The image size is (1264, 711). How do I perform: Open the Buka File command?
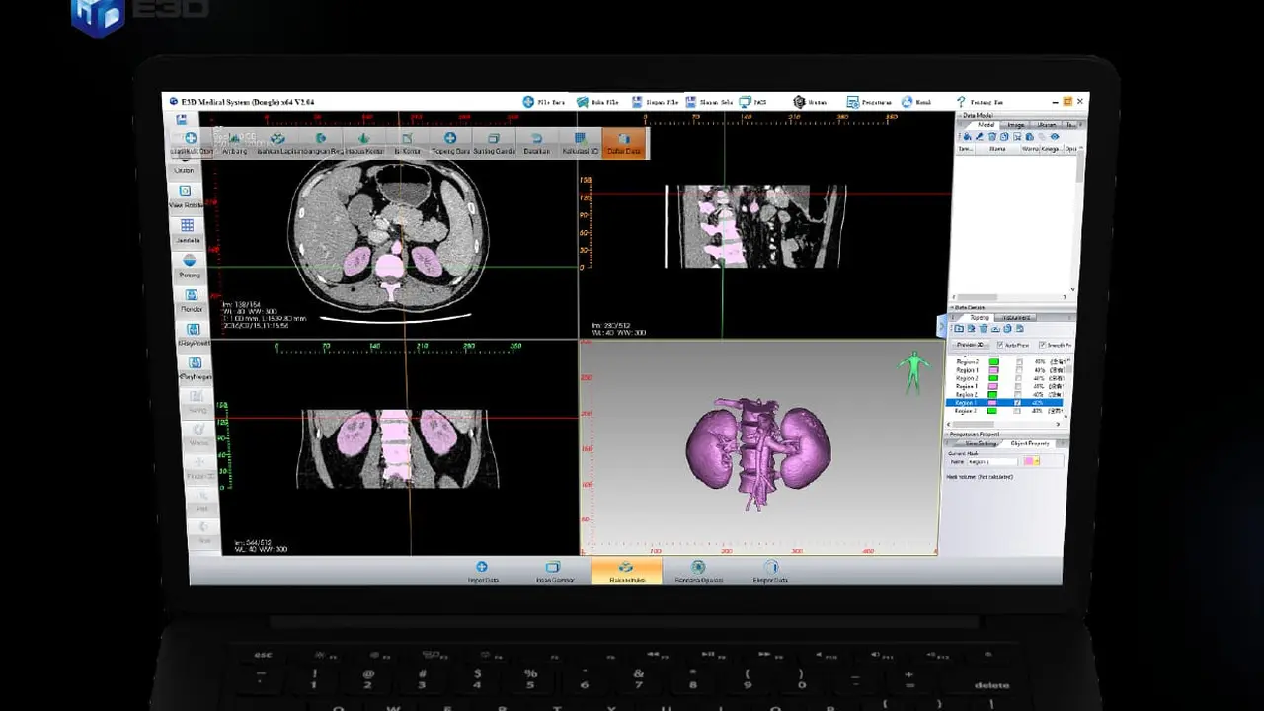tap(598, 102)
